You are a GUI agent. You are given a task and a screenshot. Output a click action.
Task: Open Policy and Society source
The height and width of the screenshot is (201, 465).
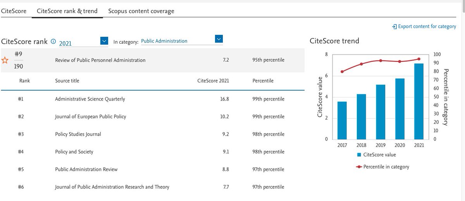tap(74, 152)
